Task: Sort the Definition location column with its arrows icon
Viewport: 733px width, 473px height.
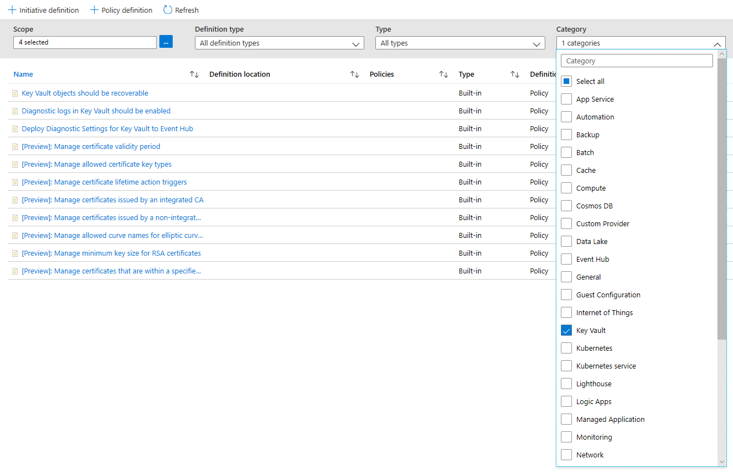Action: (354, 74)
